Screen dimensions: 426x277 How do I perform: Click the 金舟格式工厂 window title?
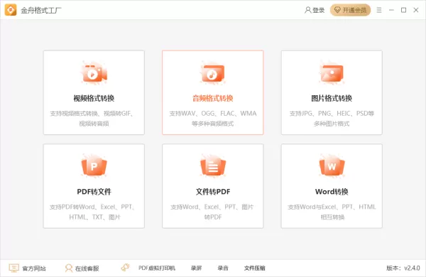(41, 11)
